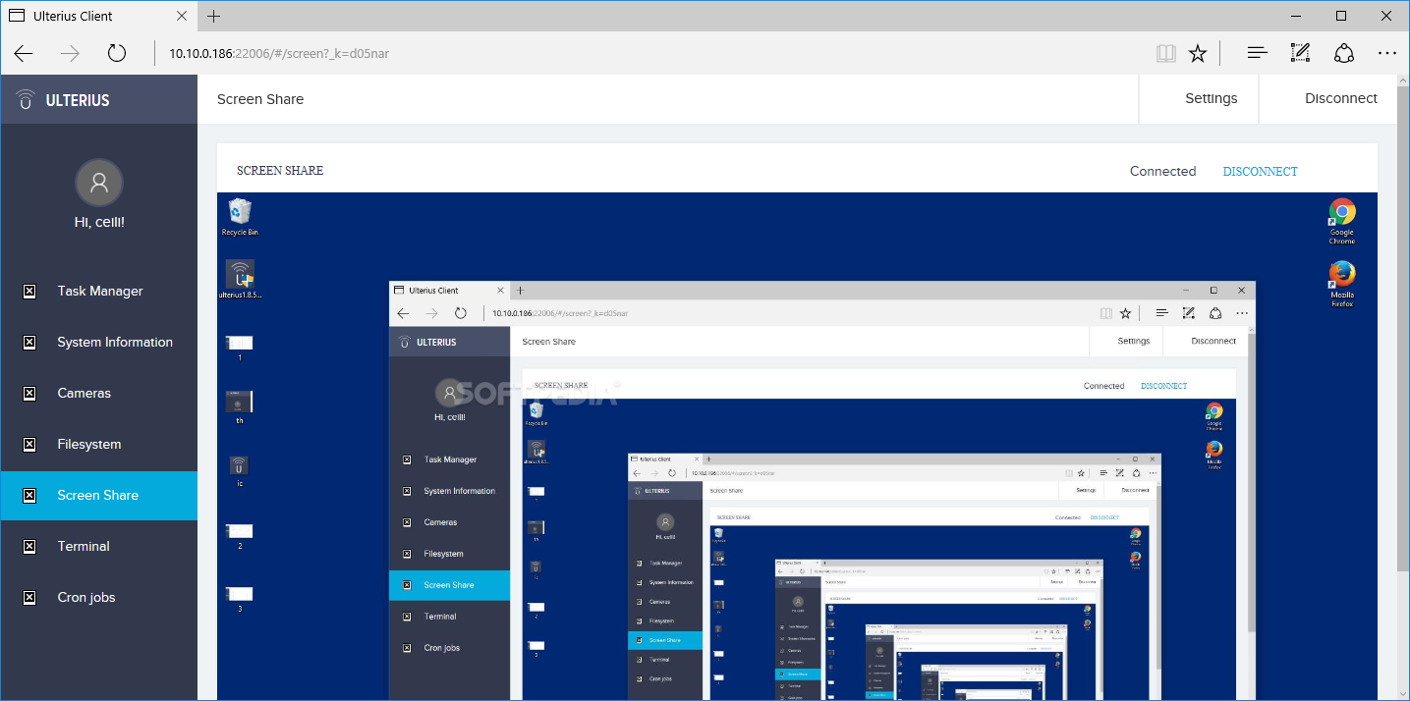1410x701 pixels.
Task: Click the icon beside Cameras
Action: pos(29,394)
